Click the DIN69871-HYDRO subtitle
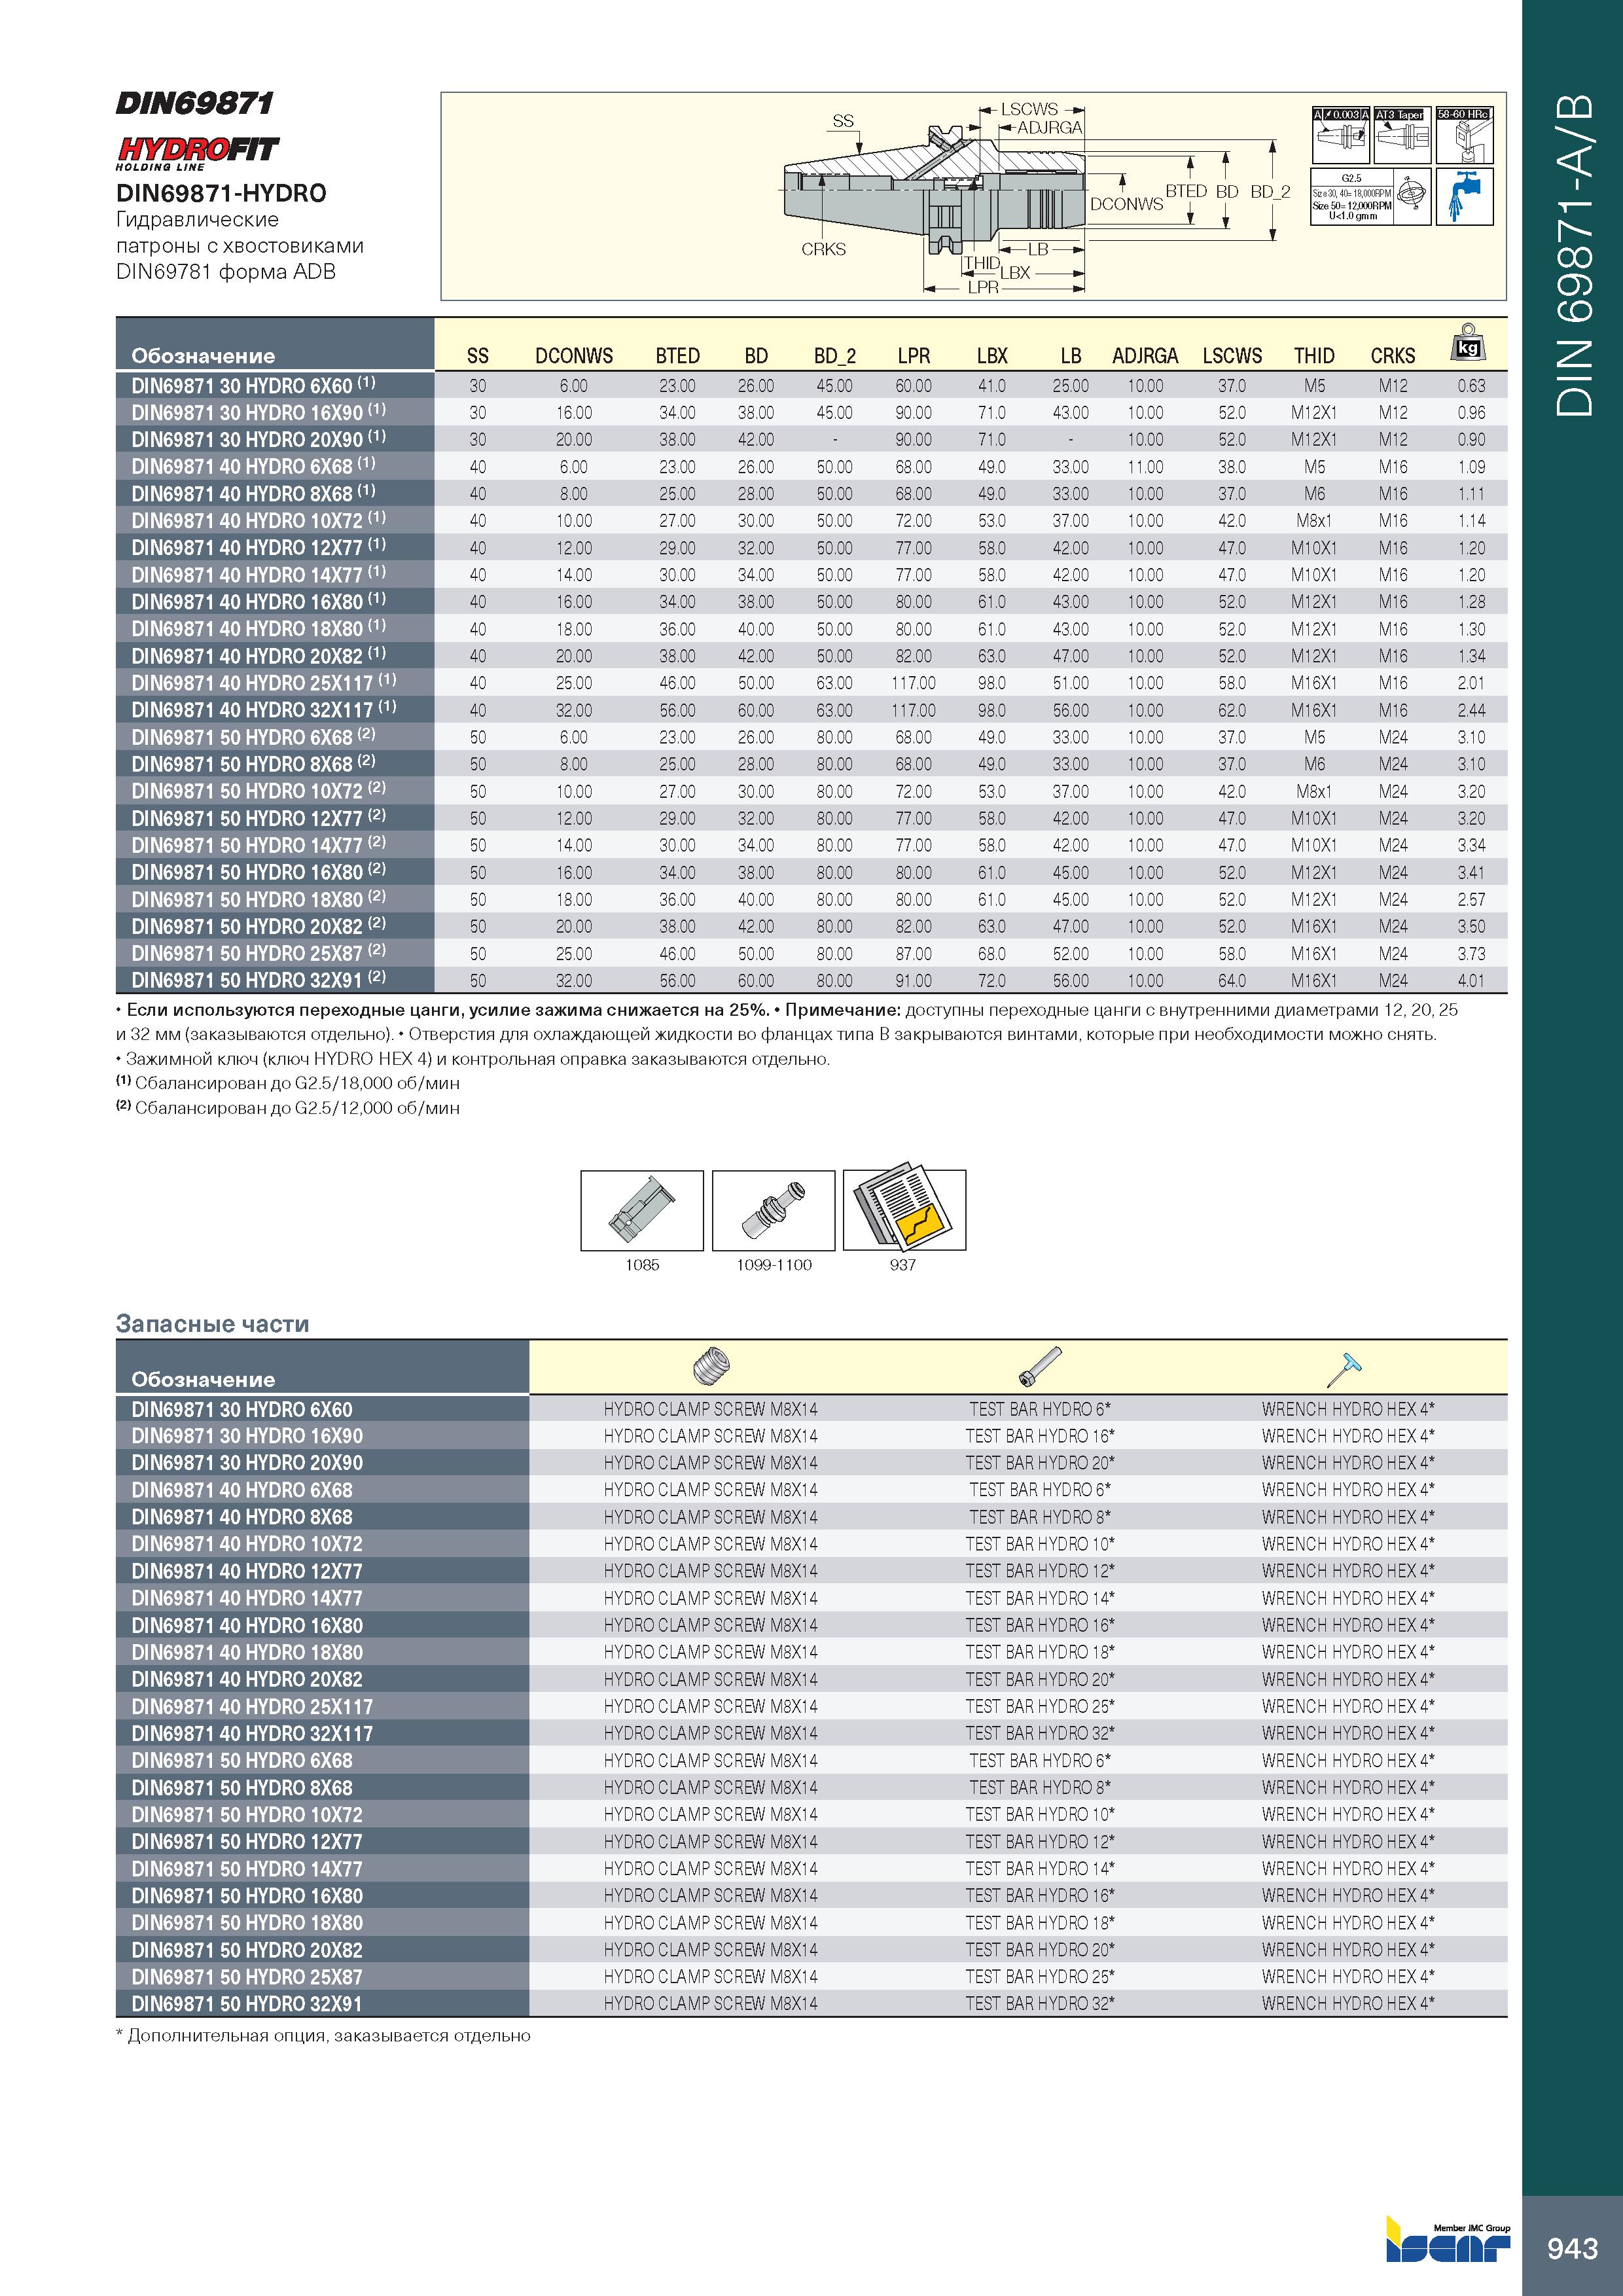This screenshot has height=2296, width=1623. click(x=221, y=193)
